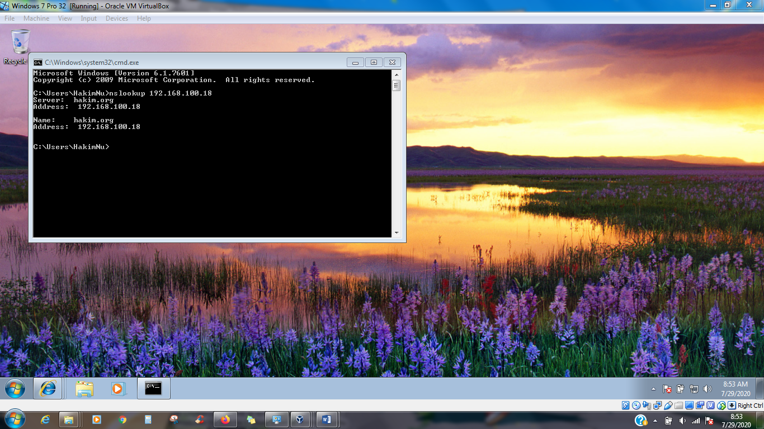Click VirtualBox recording indicator

[x=700, y=406]
